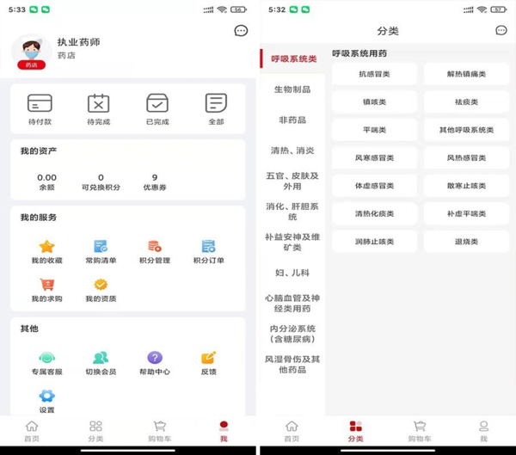Open 清热化痰类 subcategory

(374, 214)
